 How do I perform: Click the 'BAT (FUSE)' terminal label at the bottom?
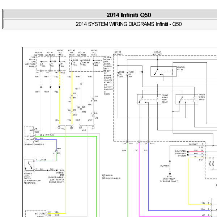coord(40,213)
